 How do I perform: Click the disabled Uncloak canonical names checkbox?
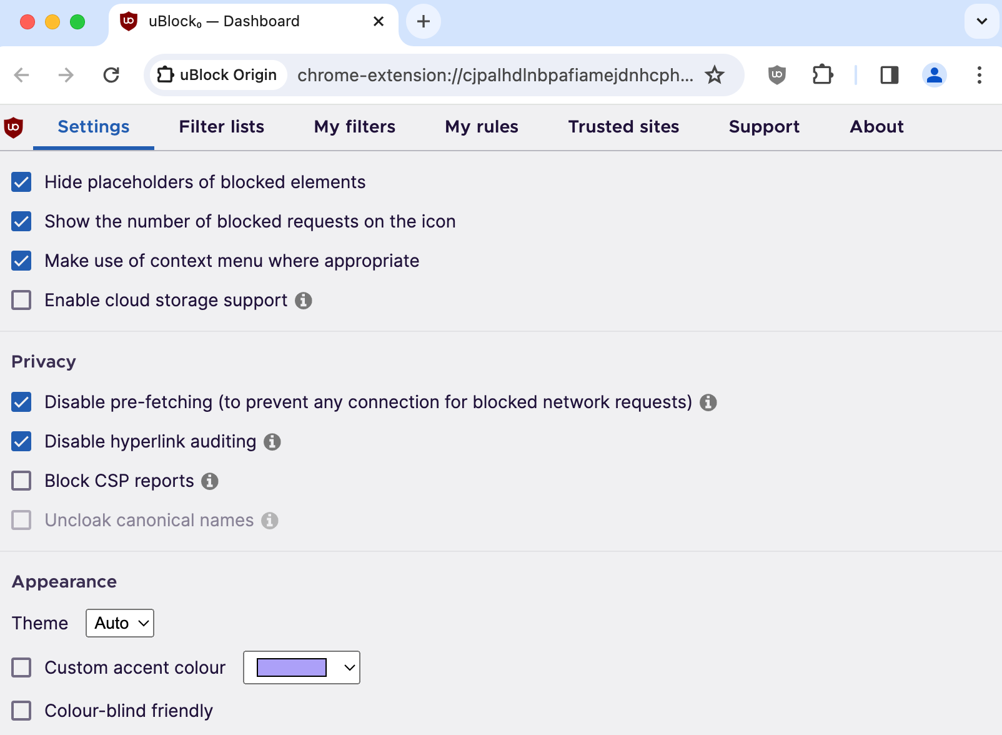[x=21, y=520]
